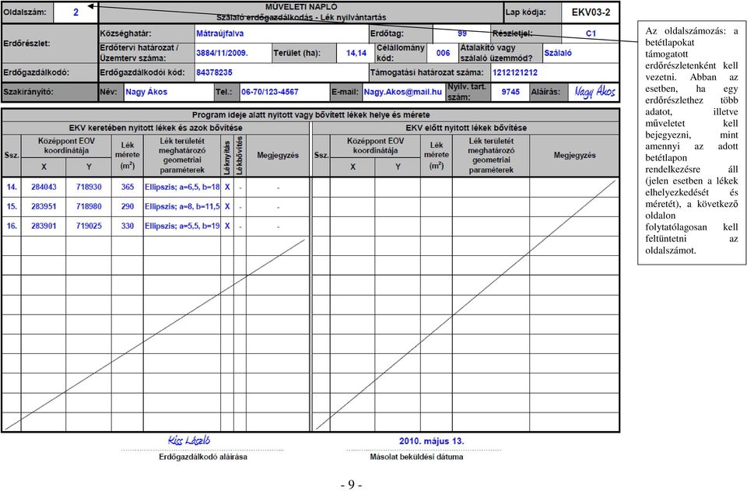This screenshot has width=747, height=491.
Task: Click Y coordinate 718930
Action: pos(89,188)
